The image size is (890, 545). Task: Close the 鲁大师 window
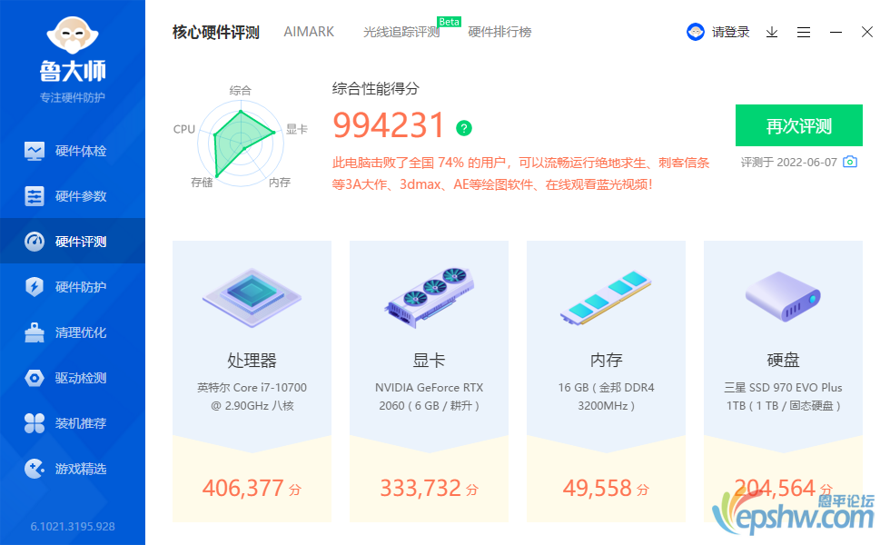866,32
